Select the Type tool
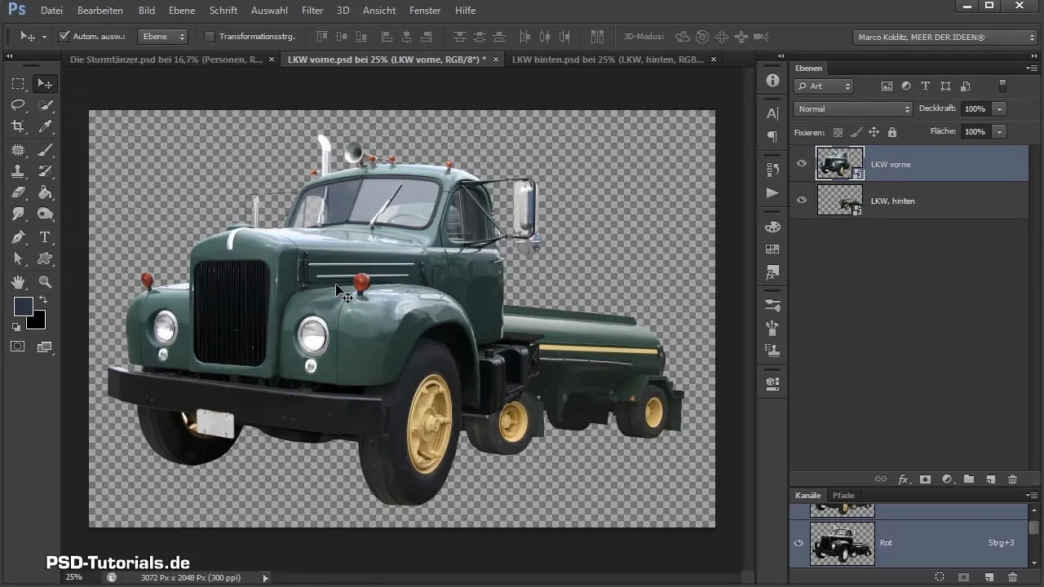1044x587 pixels. click(x=46, y=238)
